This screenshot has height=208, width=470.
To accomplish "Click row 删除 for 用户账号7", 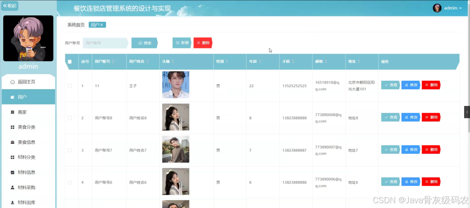I will (x=431, y=149).
